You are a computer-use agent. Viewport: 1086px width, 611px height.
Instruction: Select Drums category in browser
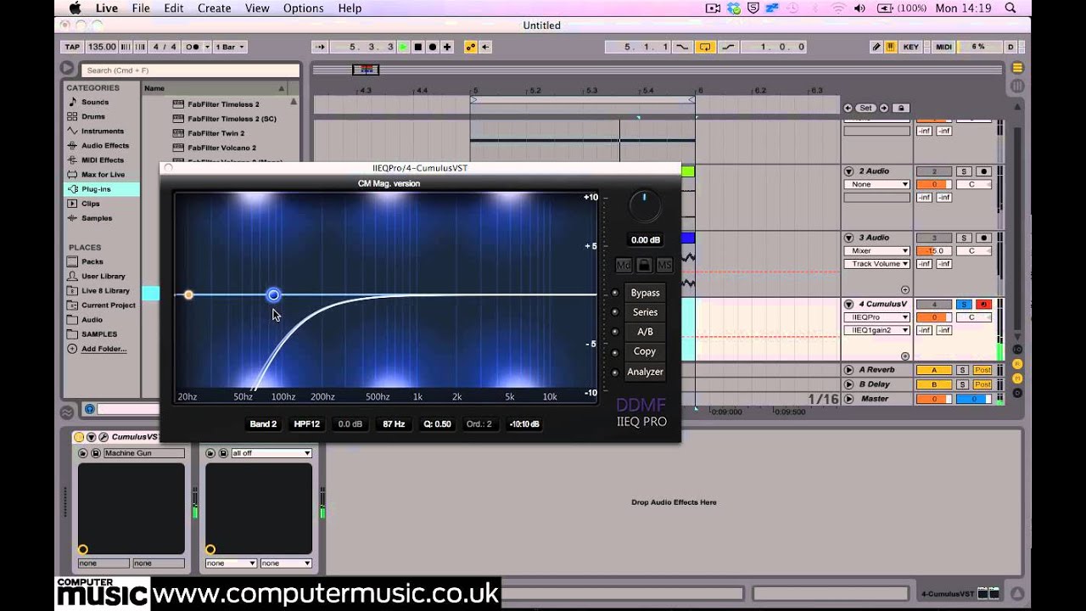92,116
